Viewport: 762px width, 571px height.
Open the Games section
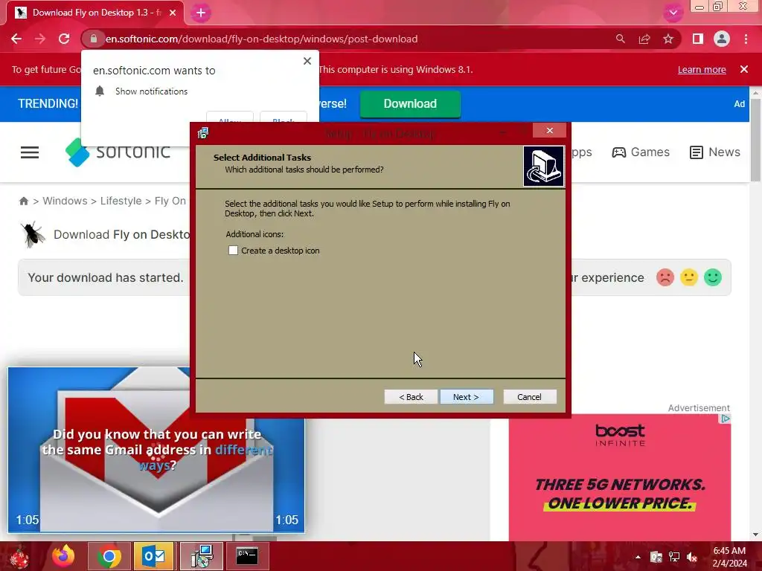pos(641,152)
